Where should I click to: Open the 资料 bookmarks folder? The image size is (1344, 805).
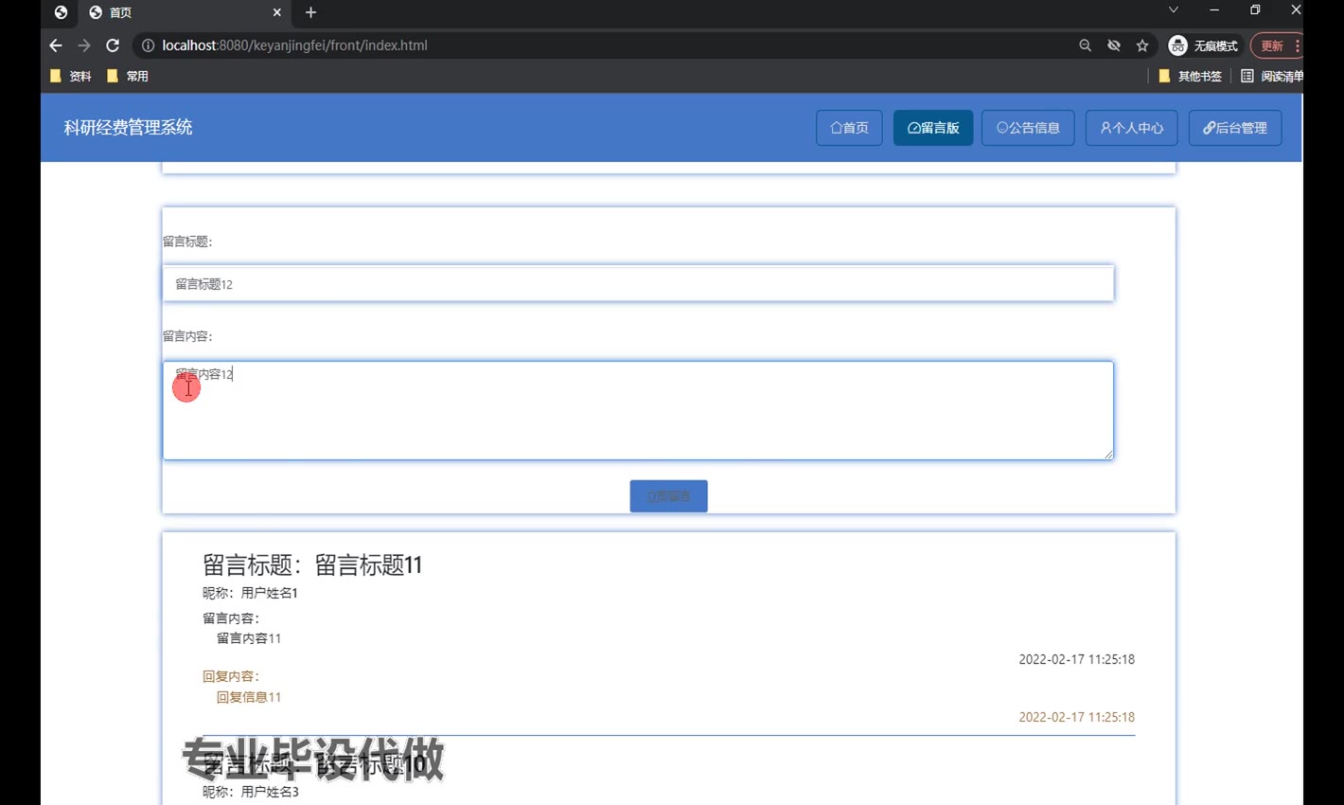point(71,76)
